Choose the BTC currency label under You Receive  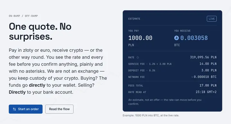pyautogui.click(x=177, y=45)
